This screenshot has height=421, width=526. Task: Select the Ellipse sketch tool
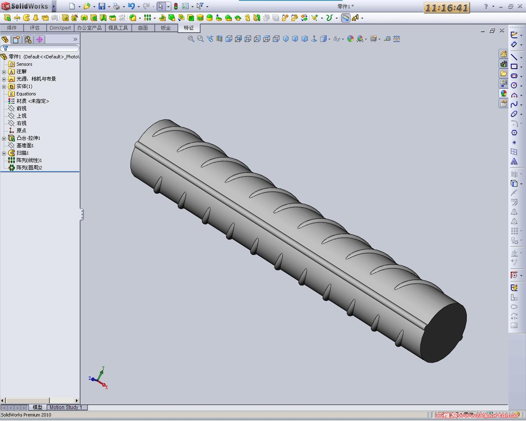tap(514, 114)
